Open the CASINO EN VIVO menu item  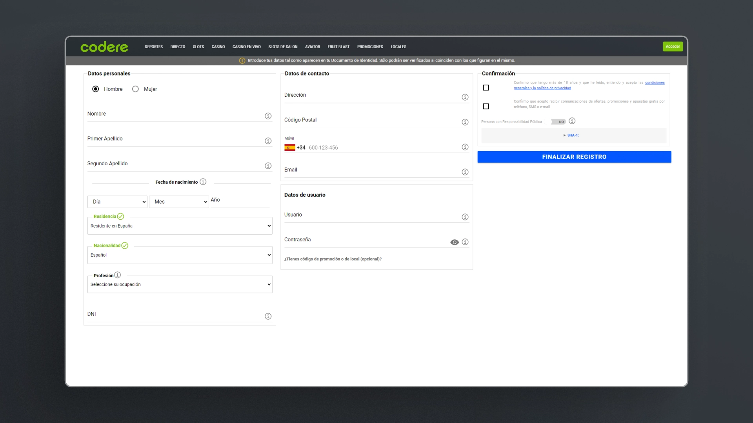tap(246, 47)
